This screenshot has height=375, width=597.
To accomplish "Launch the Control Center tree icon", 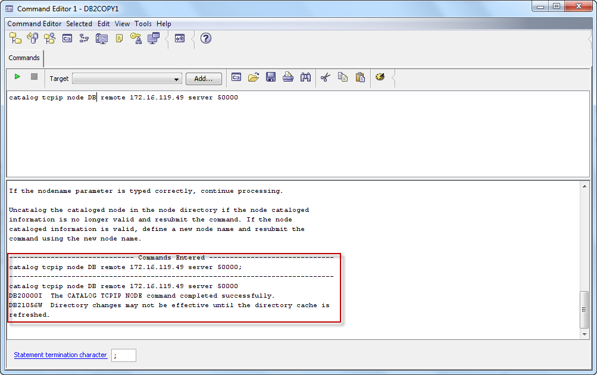I will coord(15,39).
